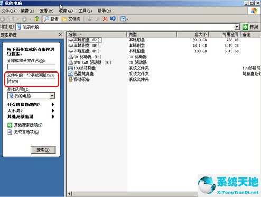Click the Move To toolbar icon
Screen dimensions: 261x197
(89, 19)
